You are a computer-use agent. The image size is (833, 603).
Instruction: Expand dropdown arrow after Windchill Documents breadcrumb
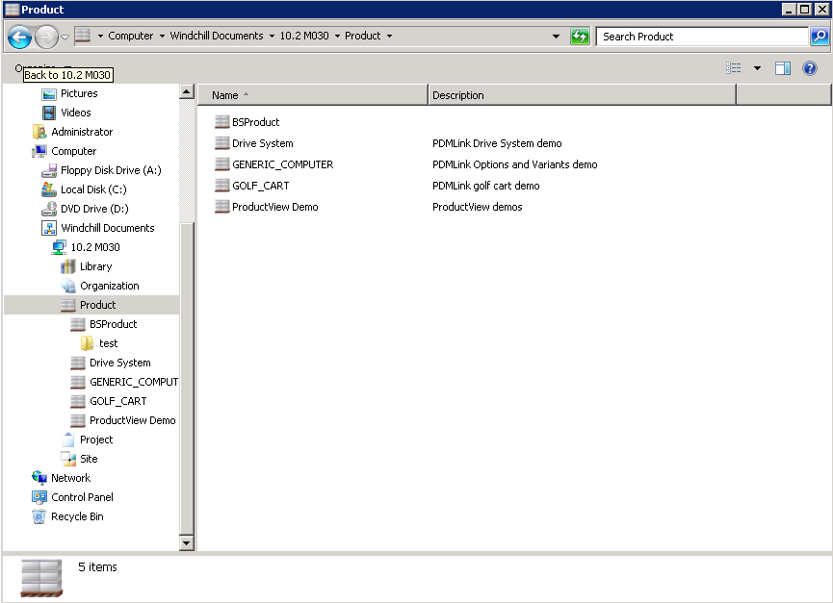click(x=272, y=36)
